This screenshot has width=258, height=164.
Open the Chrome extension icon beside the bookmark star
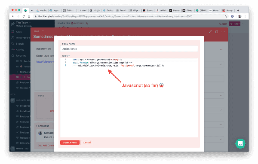pos(232,16)
